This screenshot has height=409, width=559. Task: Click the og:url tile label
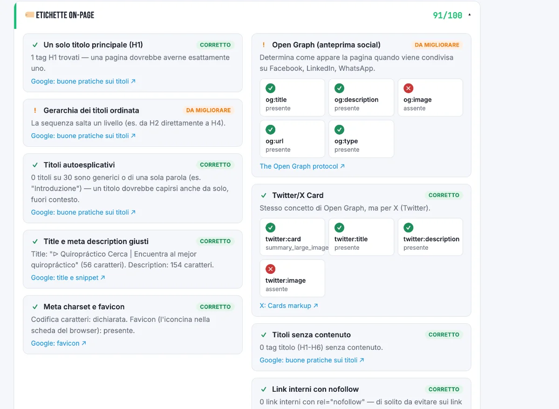pyautogui.click(x=274, y=141)
